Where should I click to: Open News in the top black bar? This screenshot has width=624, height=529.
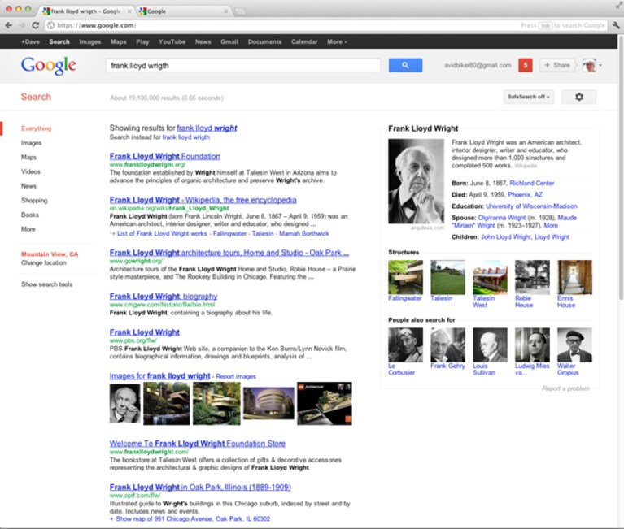tap(203, 41)
